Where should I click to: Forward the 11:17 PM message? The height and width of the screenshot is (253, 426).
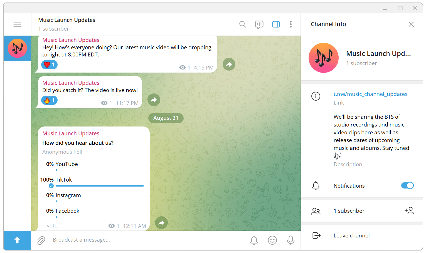coord(154,100)
